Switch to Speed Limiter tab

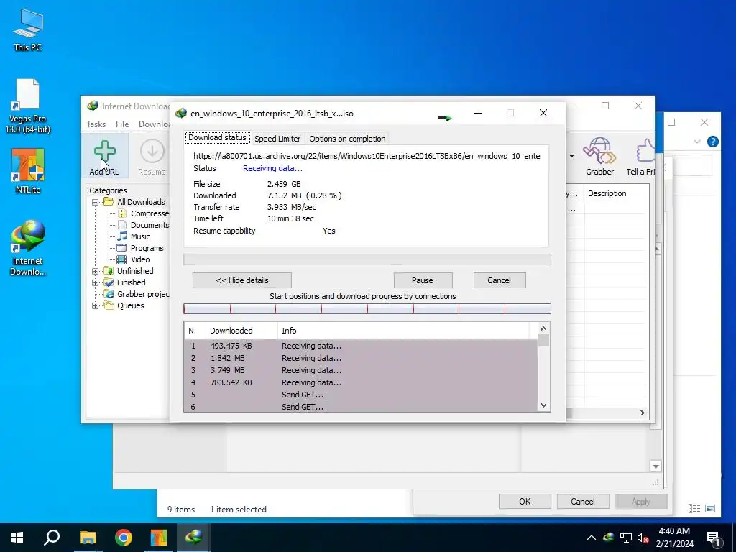(x=277, y=139)
